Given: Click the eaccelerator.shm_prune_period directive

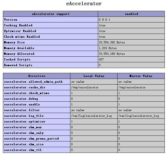Looking at the screenshot, I should tap(31, 139).
